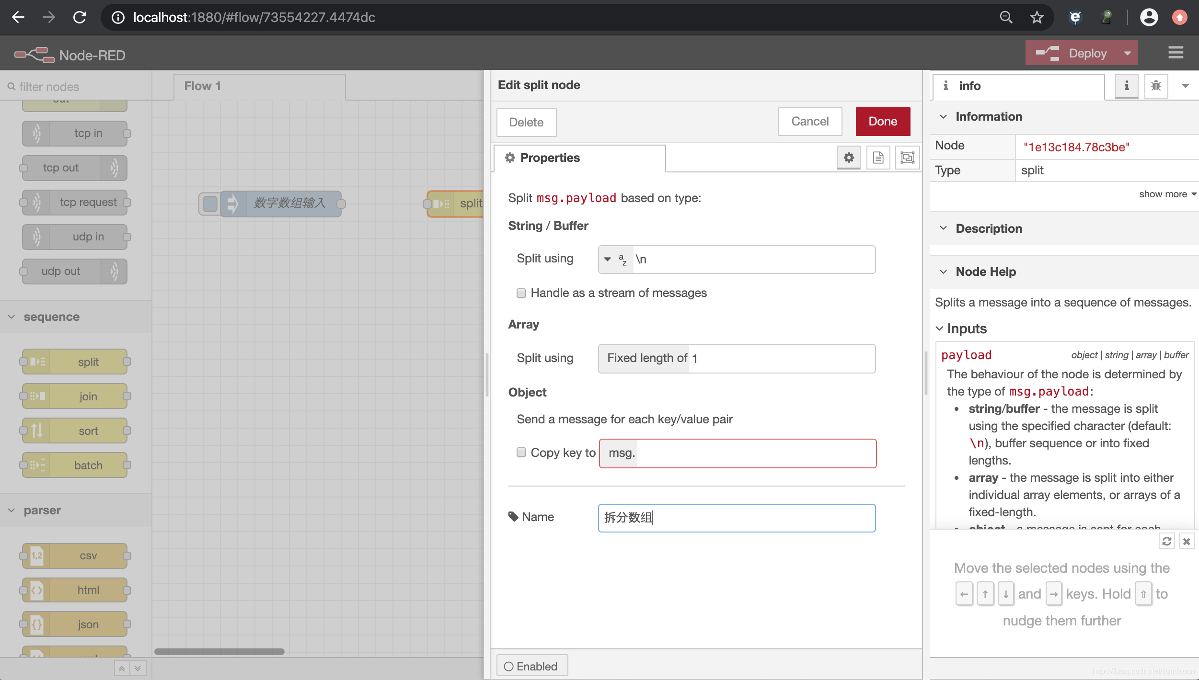The height and width of the screenshot is (680, 1199).
Task: Enable Copy key to msg field
Action: pos(521,452)
